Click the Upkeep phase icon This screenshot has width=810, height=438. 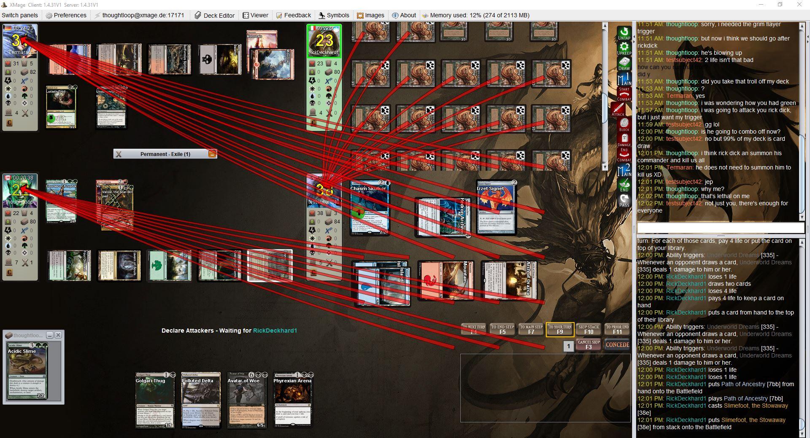624,48
